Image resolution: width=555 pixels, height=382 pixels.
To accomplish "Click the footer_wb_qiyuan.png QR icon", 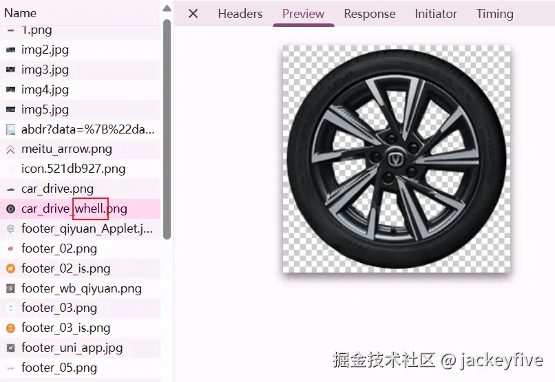I will [10, 288].
